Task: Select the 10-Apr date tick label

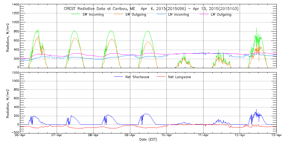Action: click(x=167, y=135)
